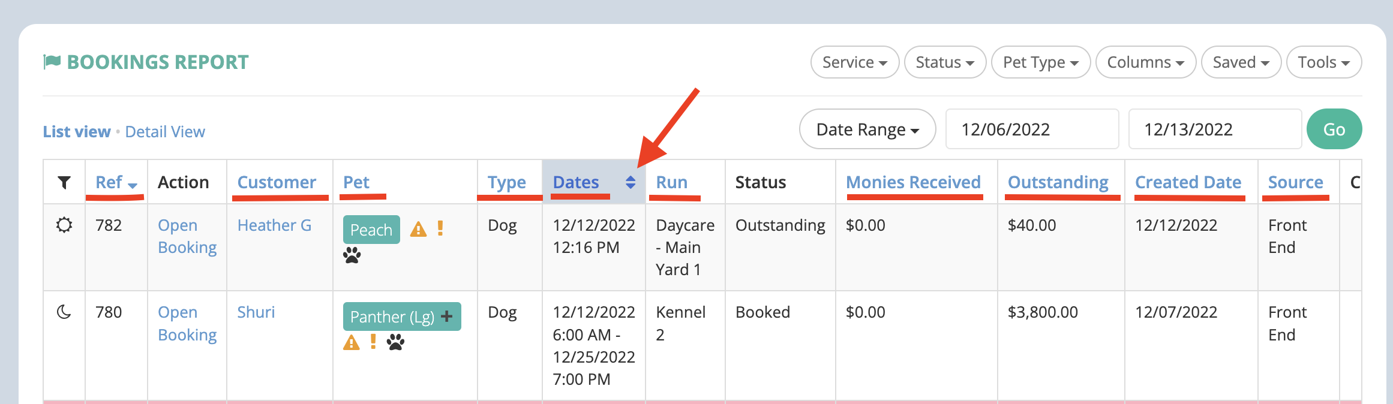This screenshot has height=404, width=1393.
Task: Open the Service dropdown
Action: (x=855, y=62)
